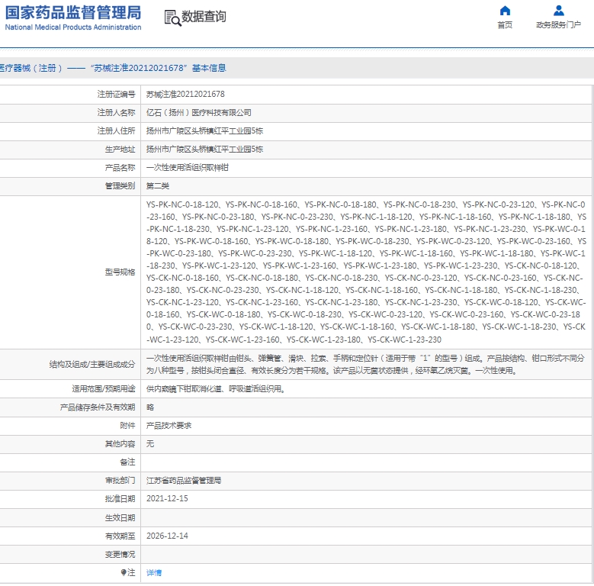Screen dimensions: 594x586
Task: Click the 审批部门 row label
Action: point(120,480)
